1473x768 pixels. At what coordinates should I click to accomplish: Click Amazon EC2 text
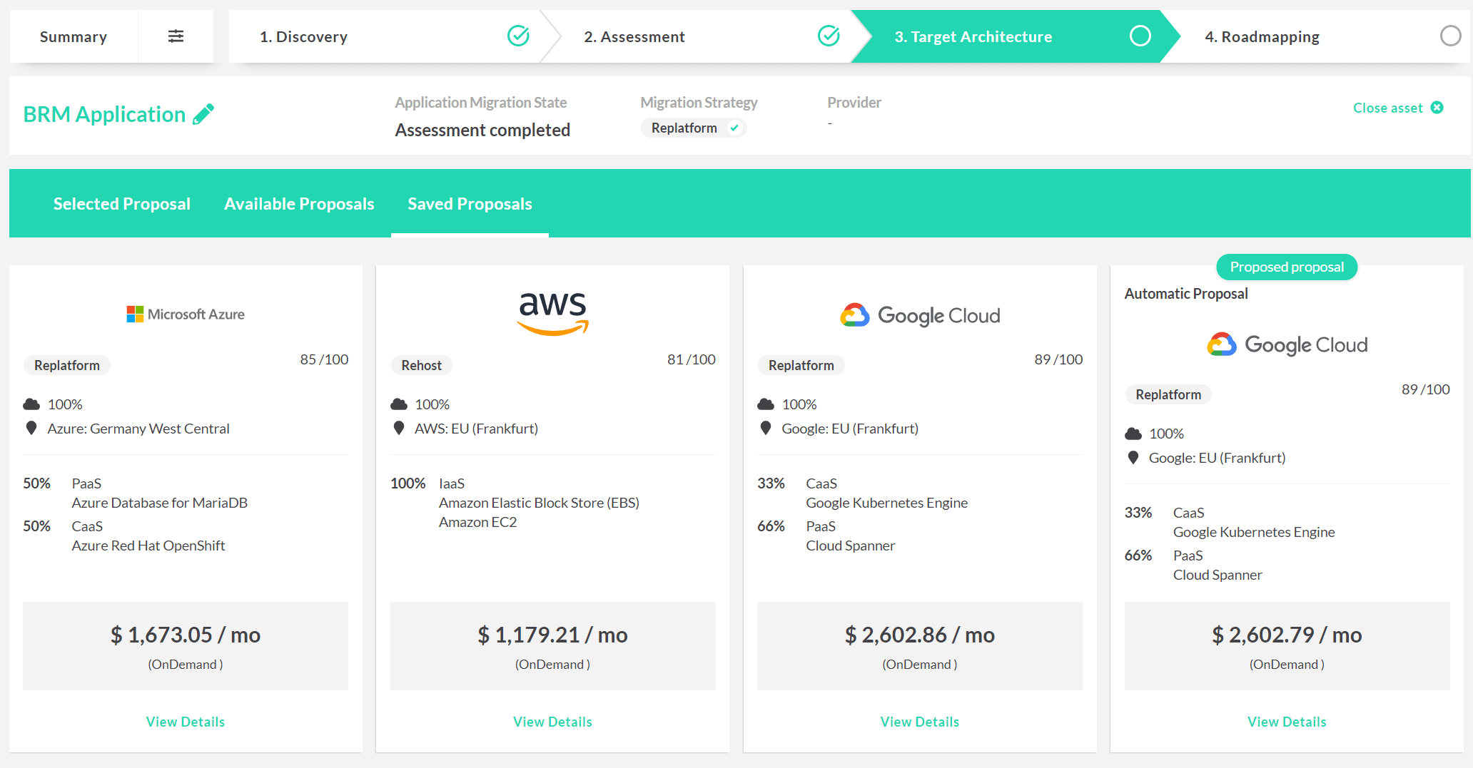(477, 522)
